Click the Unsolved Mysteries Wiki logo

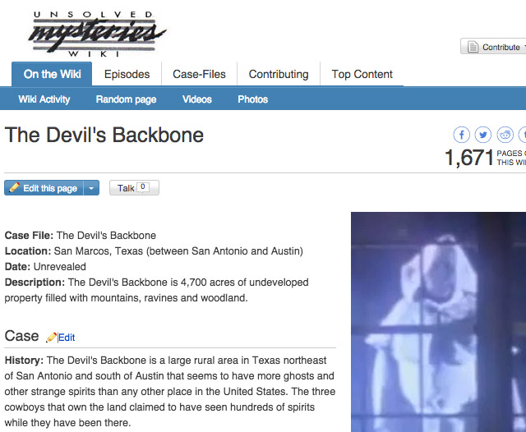tap(96, 34)
